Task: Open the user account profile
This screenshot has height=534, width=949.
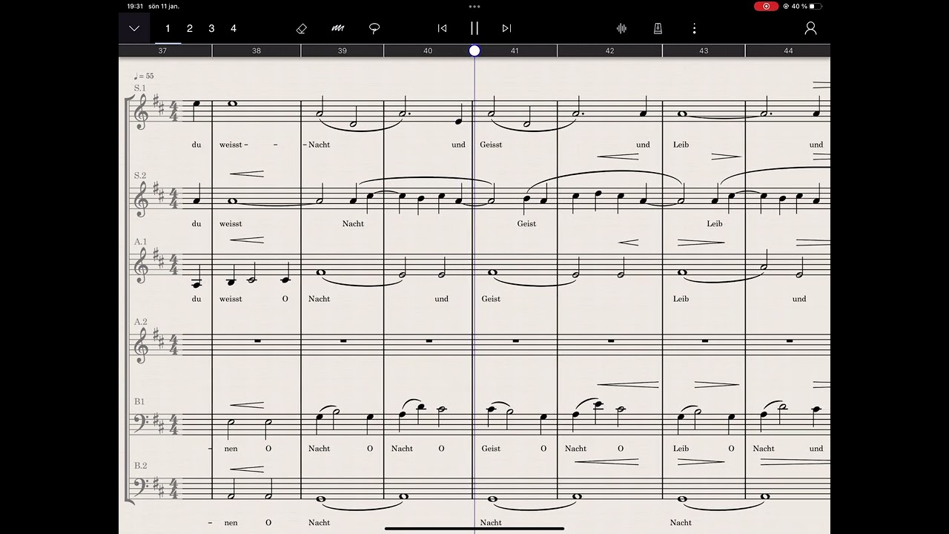Action: [810, 28]
